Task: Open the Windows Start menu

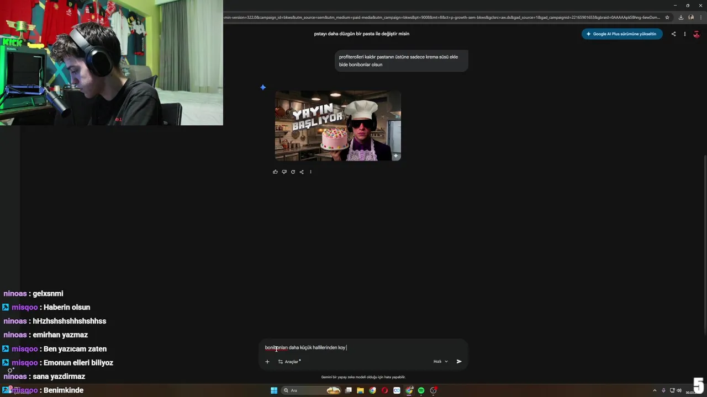Action: coord(274,390)
